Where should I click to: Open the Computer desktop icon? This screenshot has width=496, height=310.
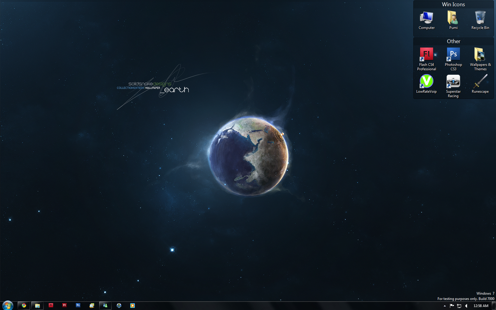click(x=426, y=20)
